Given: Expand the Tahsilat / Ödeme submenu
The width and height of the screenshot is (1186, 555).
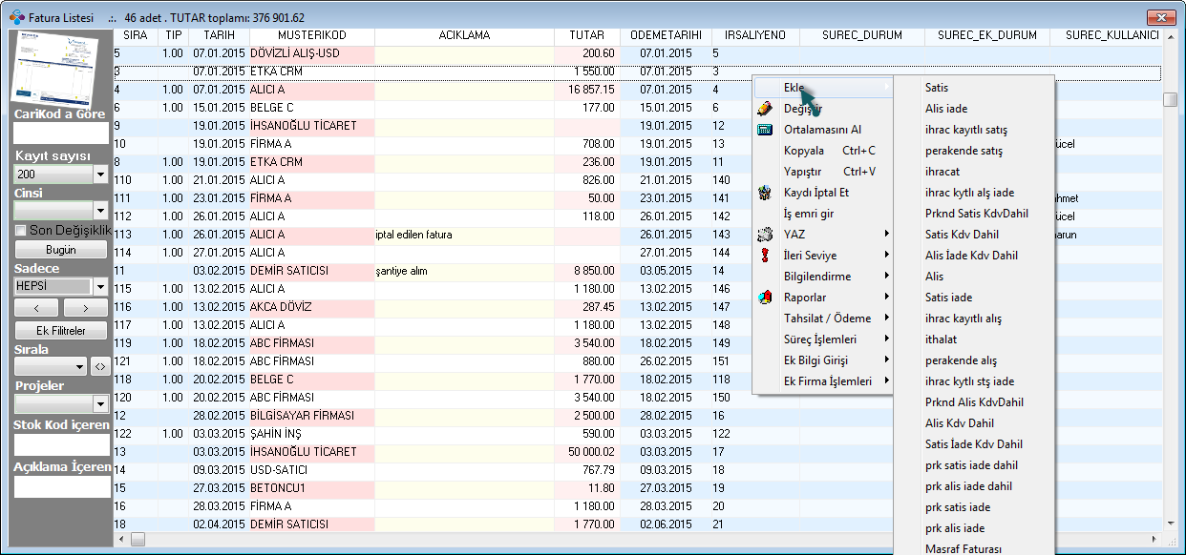Looking at the screenshot, I should coord(823,319).
